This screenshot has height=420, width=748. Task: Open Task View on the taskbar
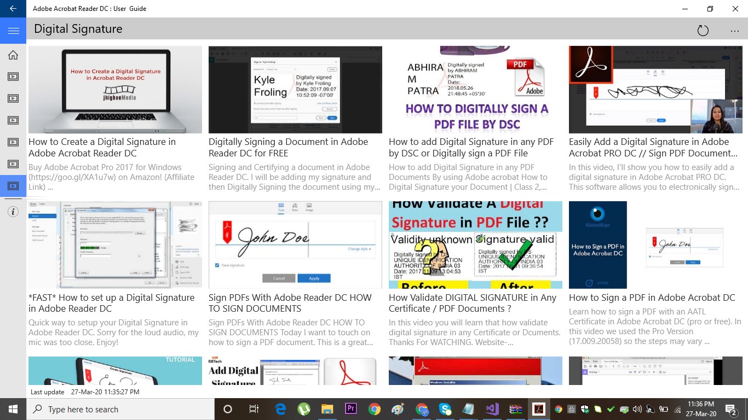(254, 409)
